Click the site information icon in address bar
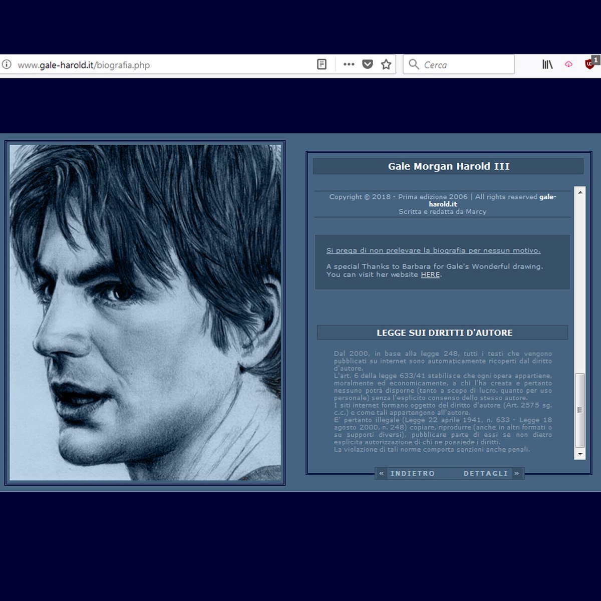 (7, 65)
